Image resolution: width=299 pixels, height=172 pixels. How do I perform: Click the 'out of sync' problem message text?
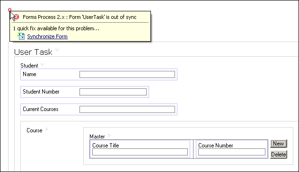coord(79,17)
